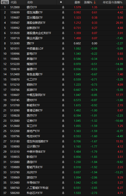Click the dot column header icon

pos(61,2)
